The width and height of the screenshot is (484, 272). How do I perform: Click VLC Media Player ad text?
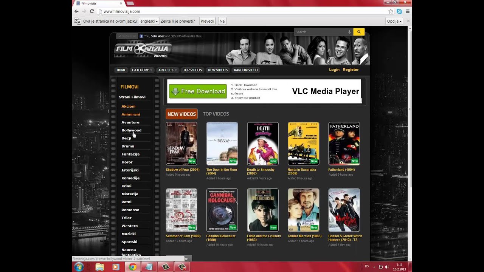[326, 91]
